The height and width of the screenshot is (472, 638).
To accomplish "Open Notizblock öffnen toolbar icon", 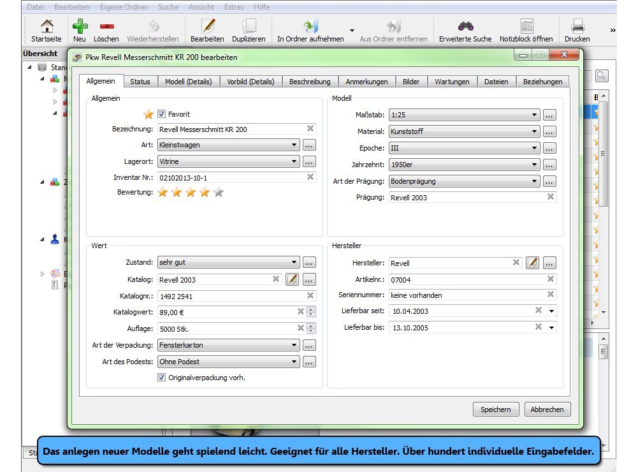I will click(x=526, y=26).
